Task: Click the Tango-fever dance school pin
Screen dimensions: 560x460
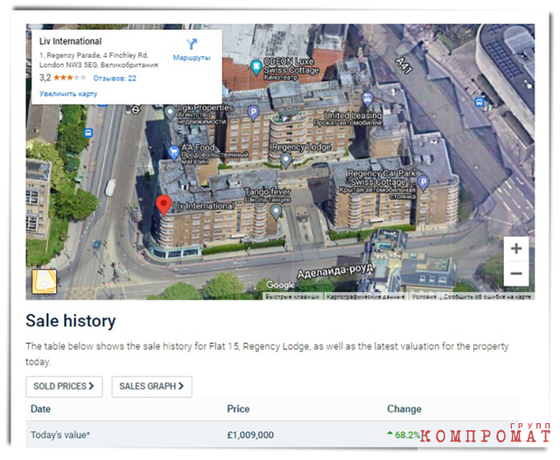Action: tap(276, 213)
